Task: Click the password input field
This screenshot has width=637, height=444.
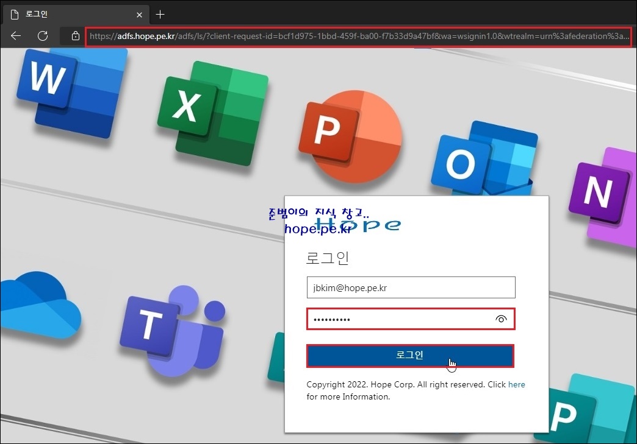Action: click(x=411, y=319)
